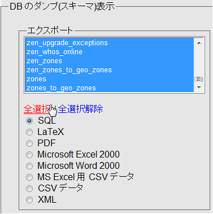Viewport: 213px width, 214px height.
Task: Choose the XML export format
Action: pyautogui.click(x=29, y=200)
